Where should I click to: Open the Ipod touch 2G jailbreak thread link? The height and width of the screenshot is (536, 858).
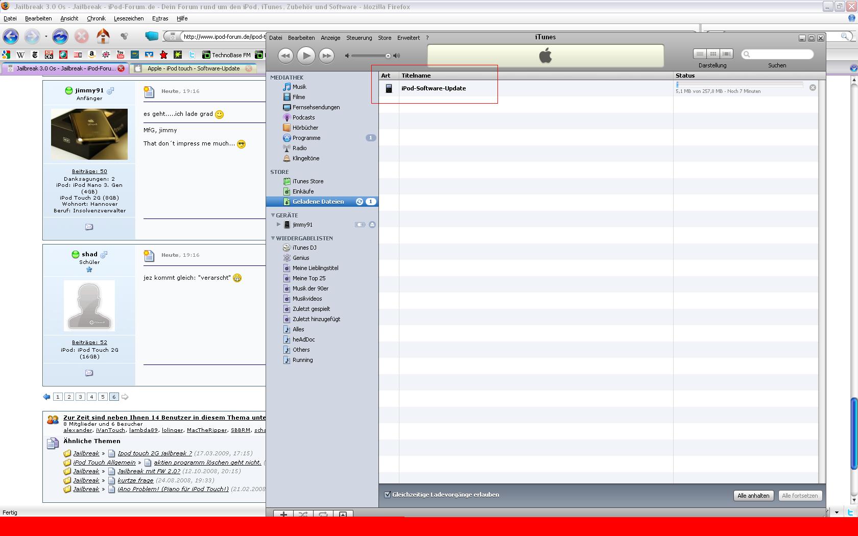tap(155, 453)
